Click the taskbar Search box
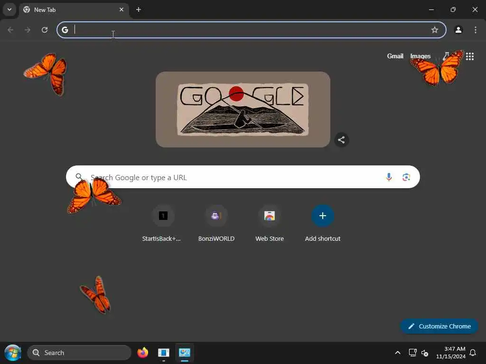The image size is (486, 364). (79, 353)
